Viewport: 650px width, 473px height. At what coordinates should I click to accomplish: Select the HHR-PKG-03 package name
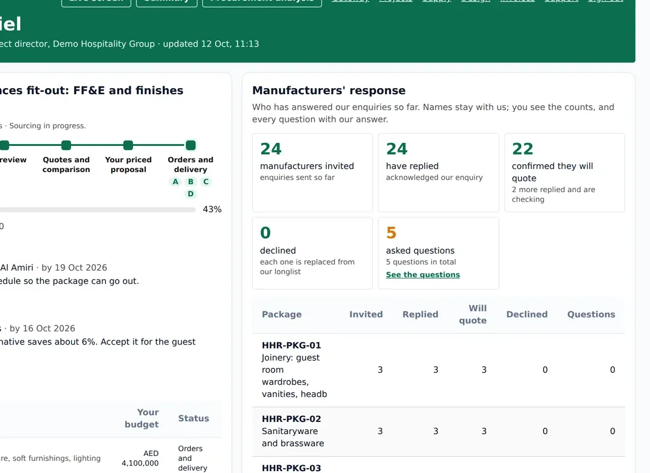[x=292, y=468]
